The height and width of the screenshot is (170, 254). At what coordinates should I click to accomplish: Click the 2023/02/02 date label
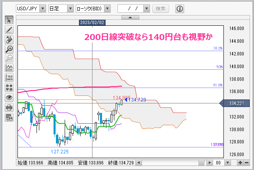pyautogui.click(x=92, y=23)
